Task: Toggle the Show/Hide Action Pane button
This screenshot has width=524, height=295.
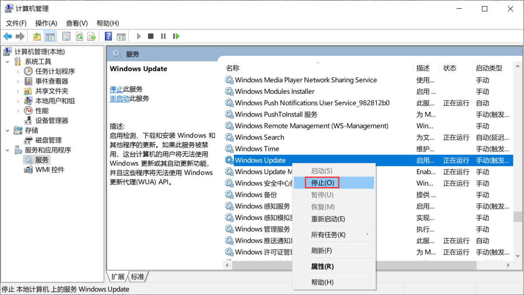Action: coord(121,36)
